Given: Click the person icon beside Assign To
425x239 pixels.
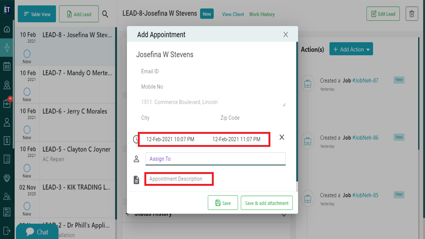Looking at the screenshot, I should (x=136, y=159).
